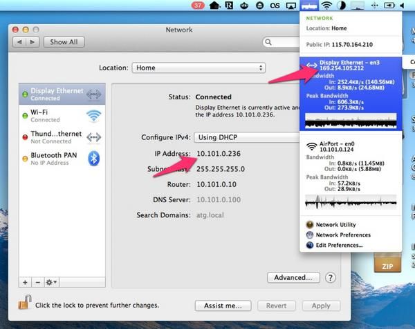Click the red notification badge showing 37
415x329 pixels.
(196, 6)
